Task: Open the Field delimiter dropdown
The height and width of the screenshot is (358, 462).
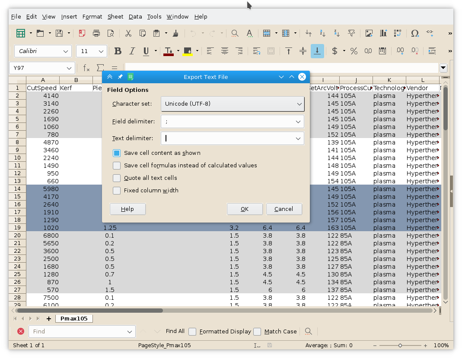Action: [x=298, y=122]
